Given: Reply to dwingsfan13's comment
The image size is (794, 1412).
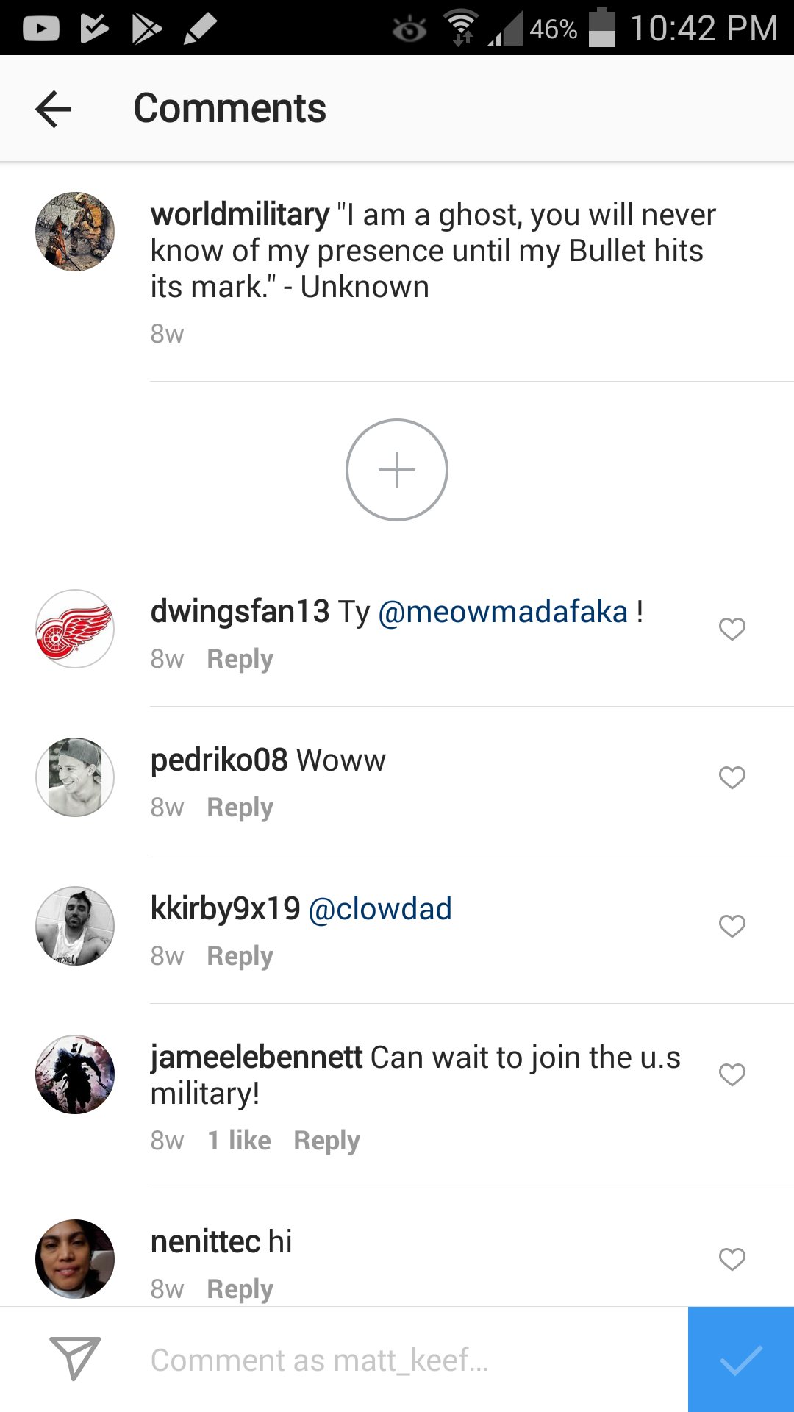Looking at the screenshot, I should 240,659.
